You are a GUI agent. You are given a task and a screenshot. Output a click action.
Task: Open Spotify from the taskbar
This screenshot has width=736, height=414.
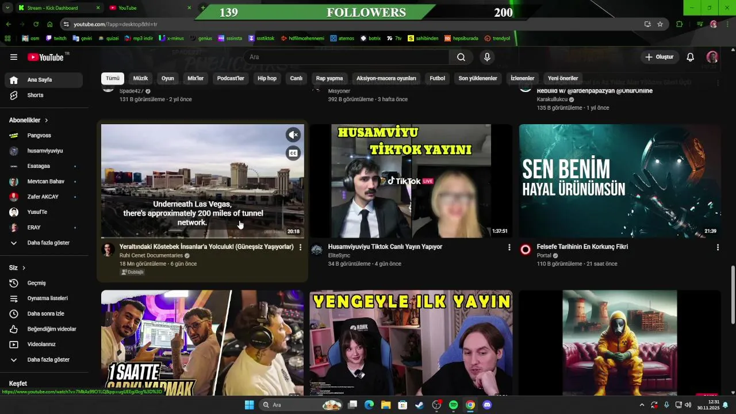[x=453, y=405]
